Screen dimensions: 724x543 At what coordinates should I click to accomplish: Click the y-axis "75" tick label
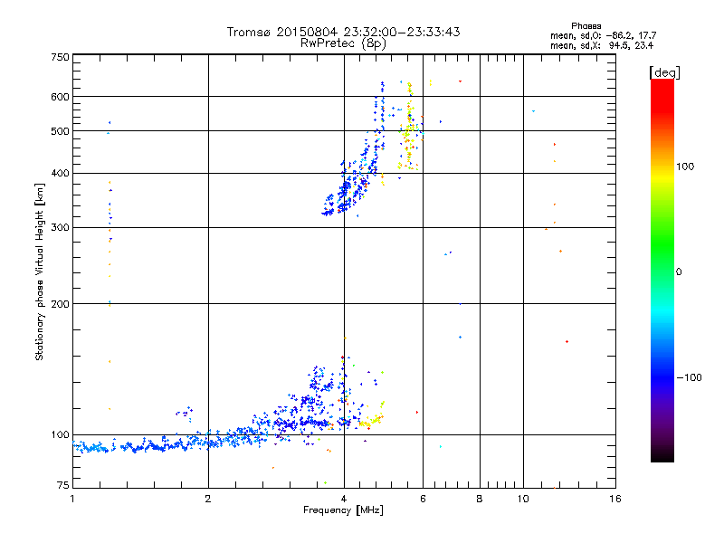pos(63,485)
